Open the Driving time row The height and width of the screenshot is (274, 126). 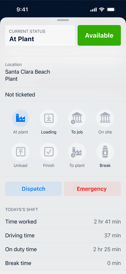tap(63, 235)
